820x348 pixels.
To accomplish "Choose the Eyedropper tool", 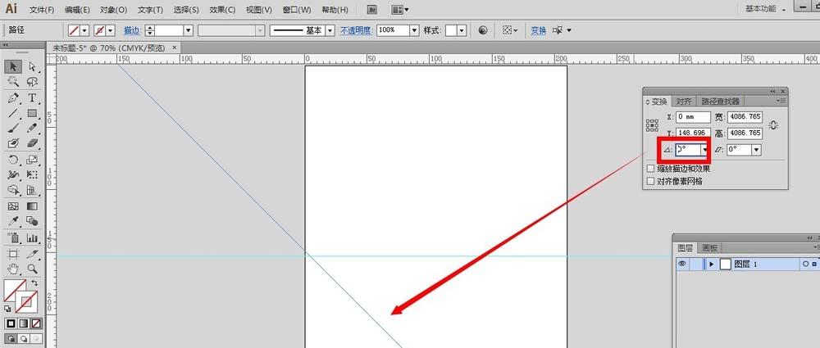I will (x=13, y=222).
